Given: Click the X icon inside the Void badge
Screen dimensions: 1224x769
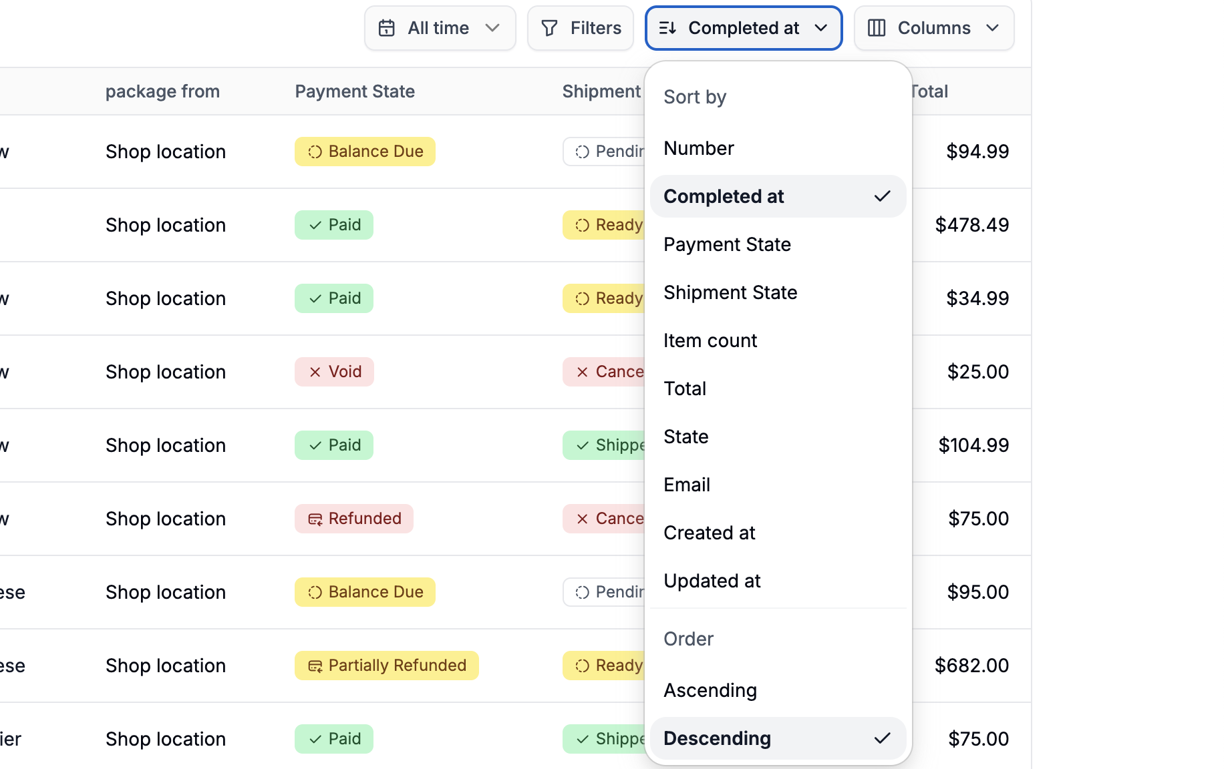Looking at the screenshot, I should coord(315,371).
